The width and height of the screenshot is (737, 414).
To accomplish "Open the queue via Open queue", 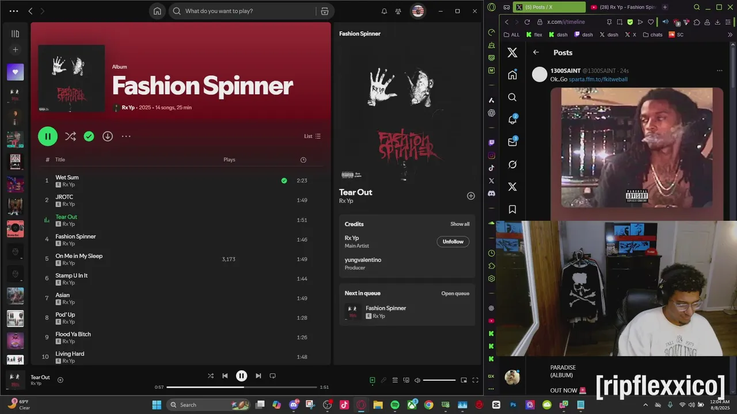I will click(x=455, y=293).
